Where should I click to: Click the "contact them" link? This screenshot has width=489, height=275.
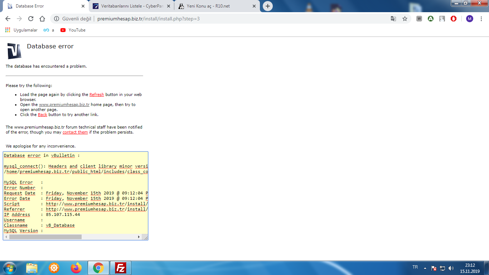point(75,132)
